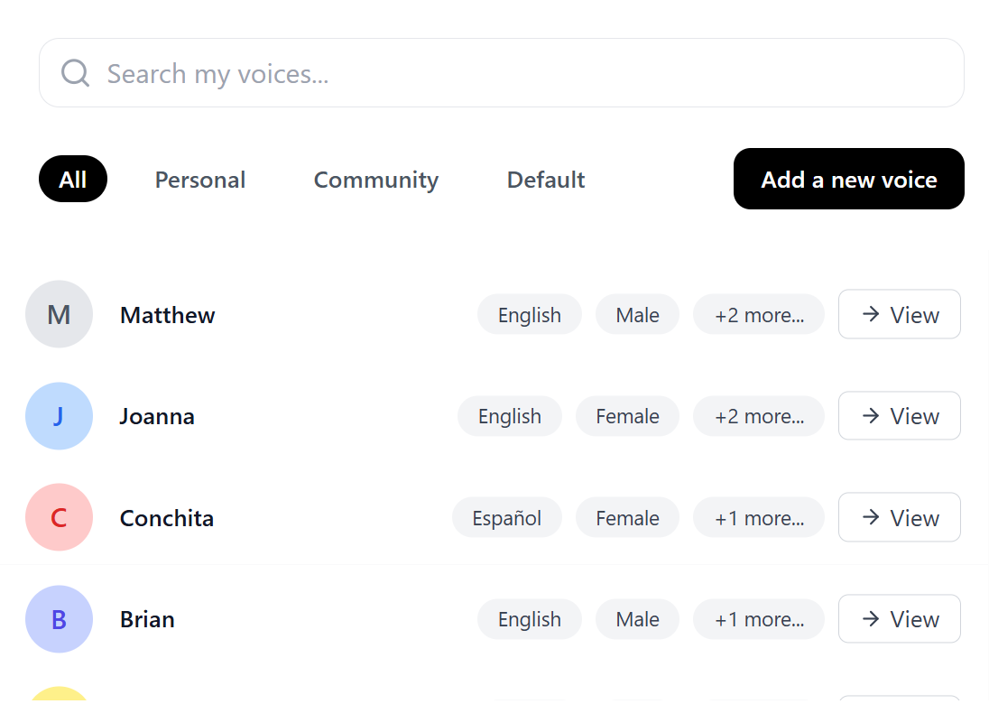Click the Add a new voice button
The image size is (989, 704).
(x=848, y=179)
